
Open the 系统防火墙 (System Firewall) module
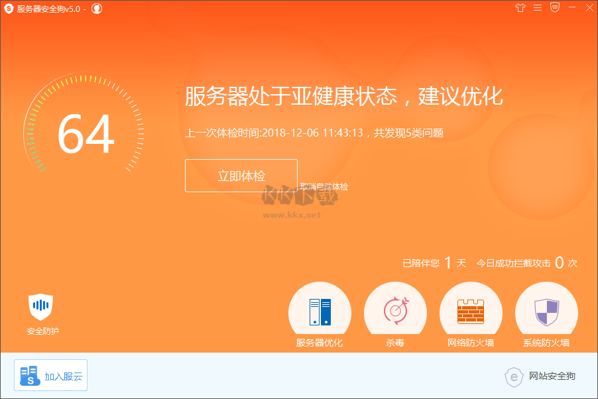pyautogui.click(x=546, y=310)
